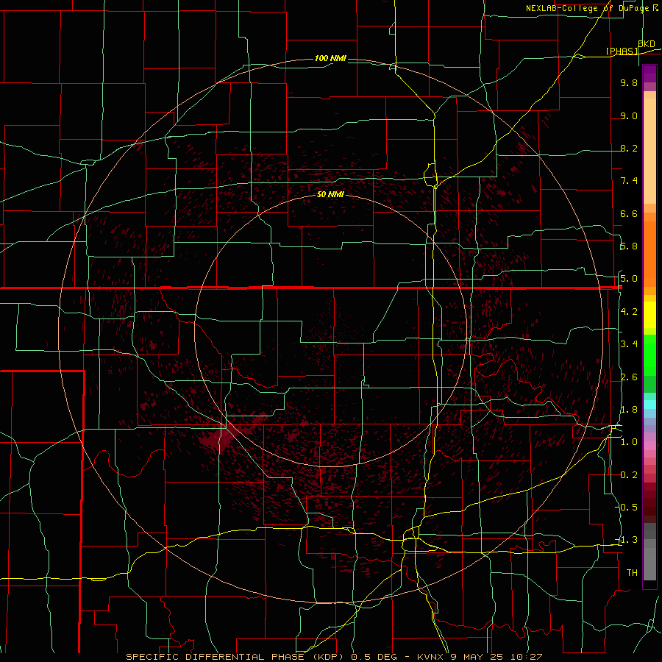Click the 3.4 value on the color scale
Image resolution: width=662 pixels, height=662 pixels.
pyautogui.click(x=629, y=344)
